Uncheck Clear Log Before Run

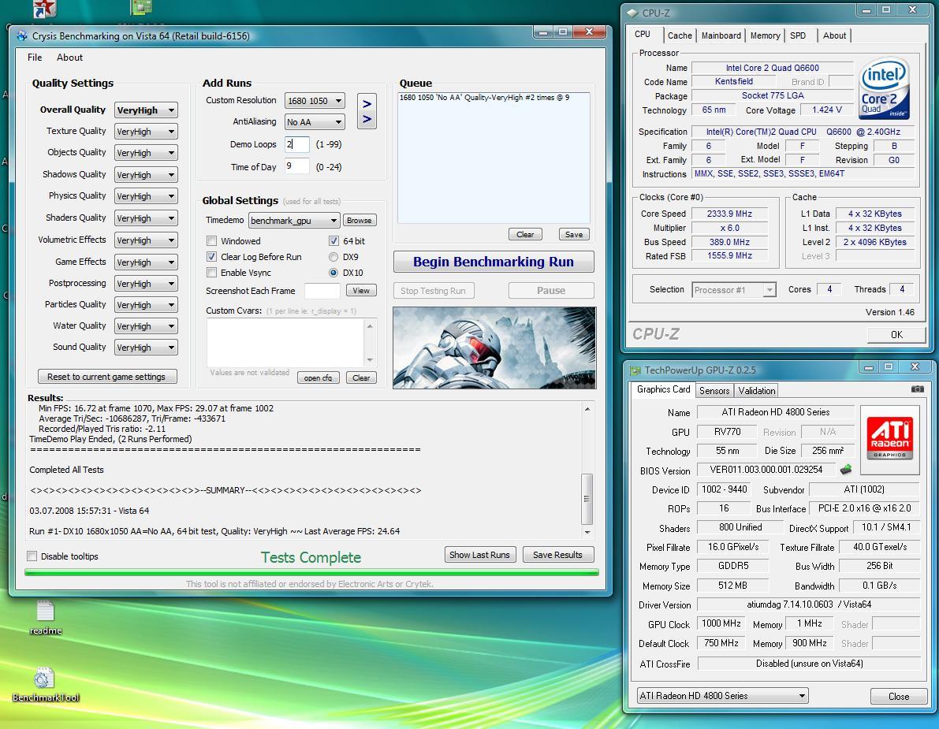pos(211,257)
